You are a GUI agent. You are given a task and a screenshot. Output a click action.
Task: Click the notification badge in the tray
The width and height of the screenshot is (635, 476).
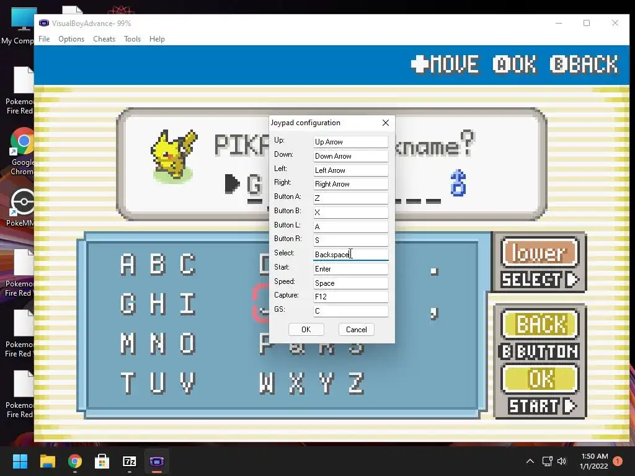pyautogui.click(x=618, y=461)
